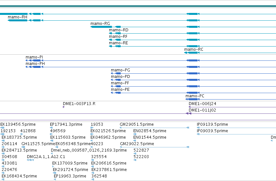Click the EP19963.3prime EST label
Screen dimensions: 276x181
pos(70,176)
